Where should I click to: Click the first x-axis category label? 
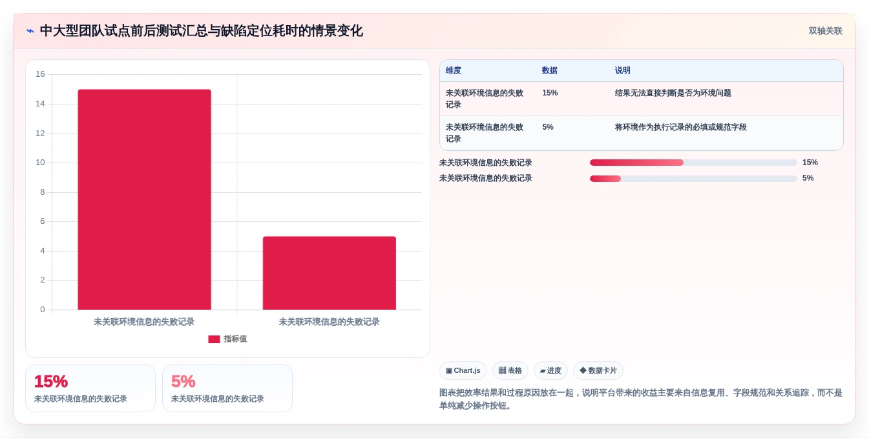[x=144, y=322]
